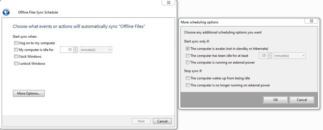Cancel the More scheduling options dialog
This screenshot has width=323, height=130.
click(x=302, y=100)
